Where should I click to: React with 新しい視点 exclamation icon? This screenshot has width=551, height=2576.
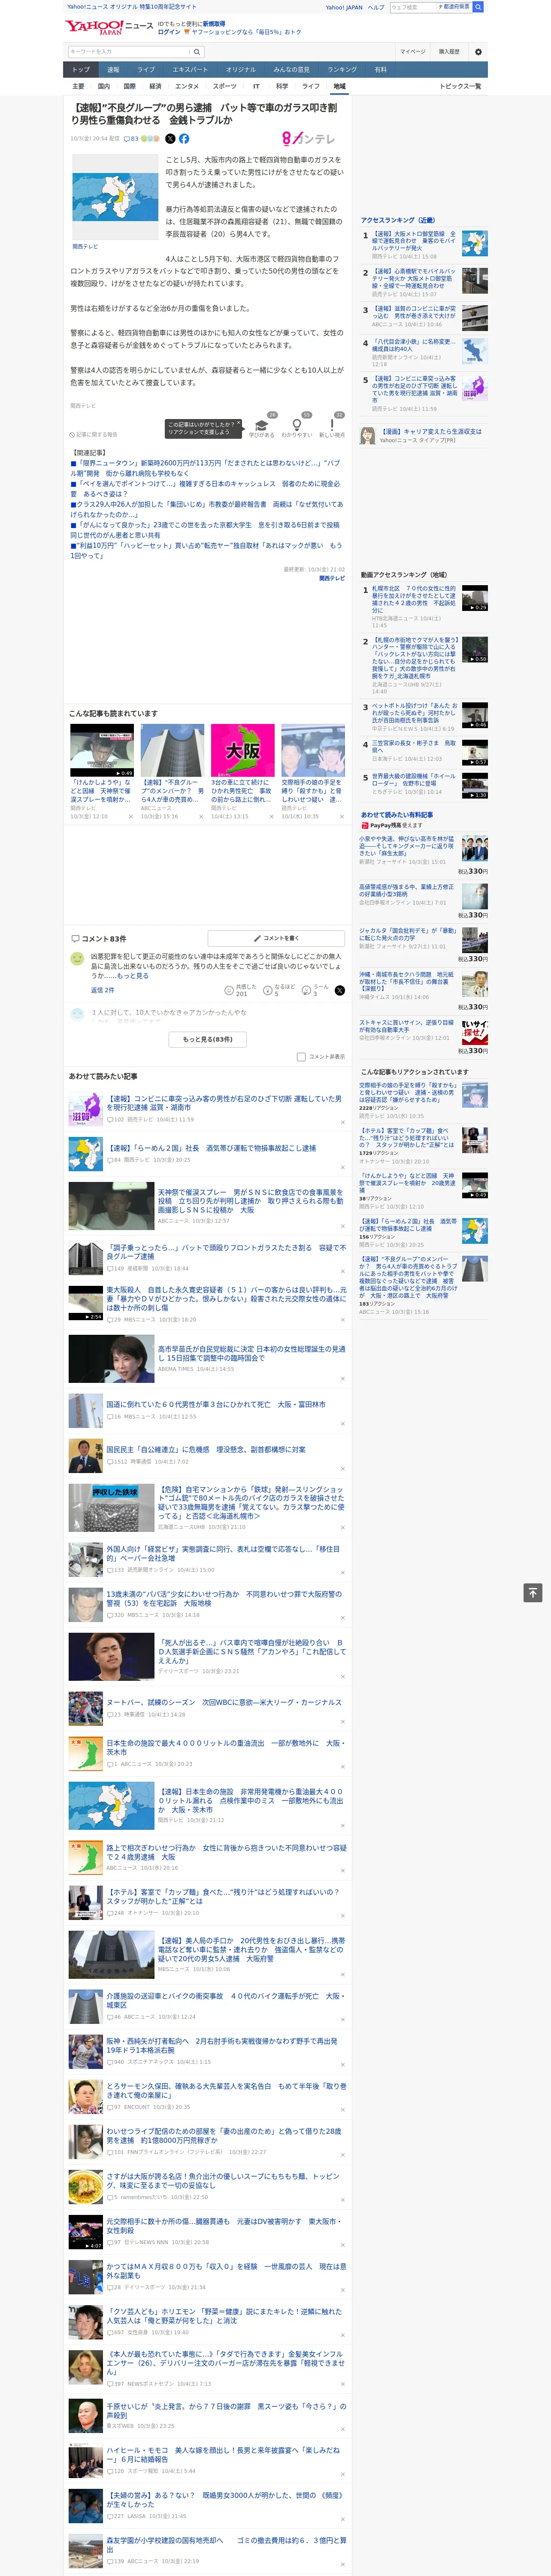pos(332,425)
